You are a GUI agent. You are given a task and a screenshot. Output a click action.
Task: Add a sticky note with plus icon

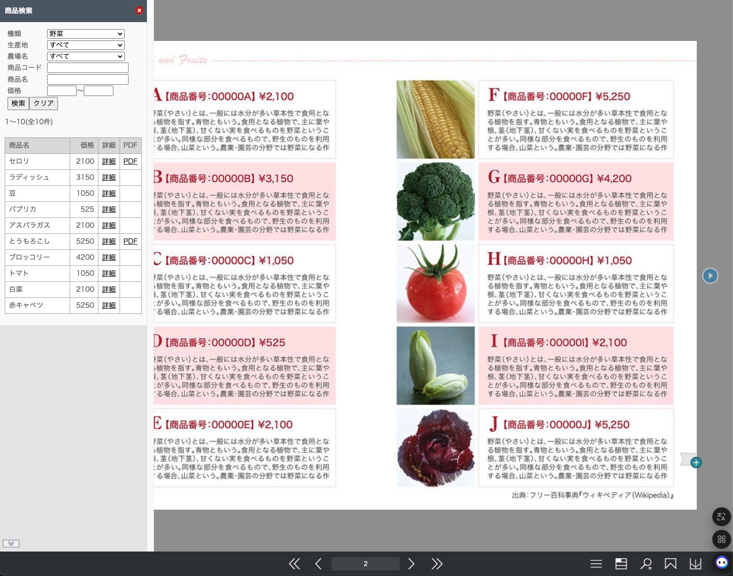(696, 463)
